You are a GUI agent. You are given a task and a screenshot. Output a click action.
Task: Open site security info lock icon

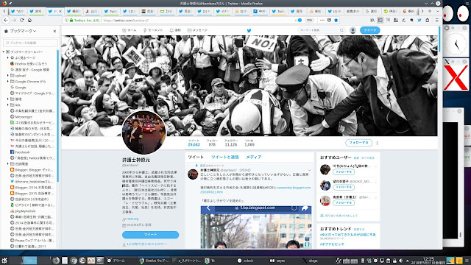point(71,20)
